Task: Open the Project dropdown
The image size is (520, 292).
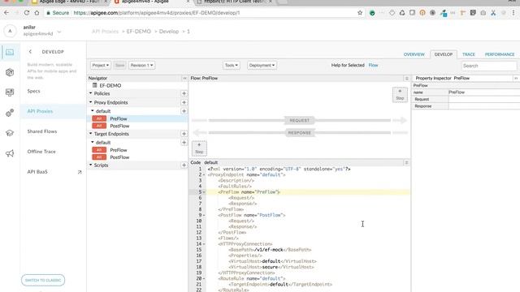Action: click(x=101, y=65)
